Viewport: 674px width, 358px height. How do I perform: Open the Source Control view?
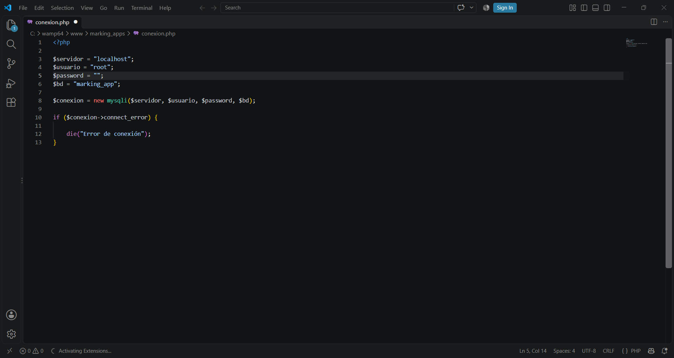[x=11, y=64]
